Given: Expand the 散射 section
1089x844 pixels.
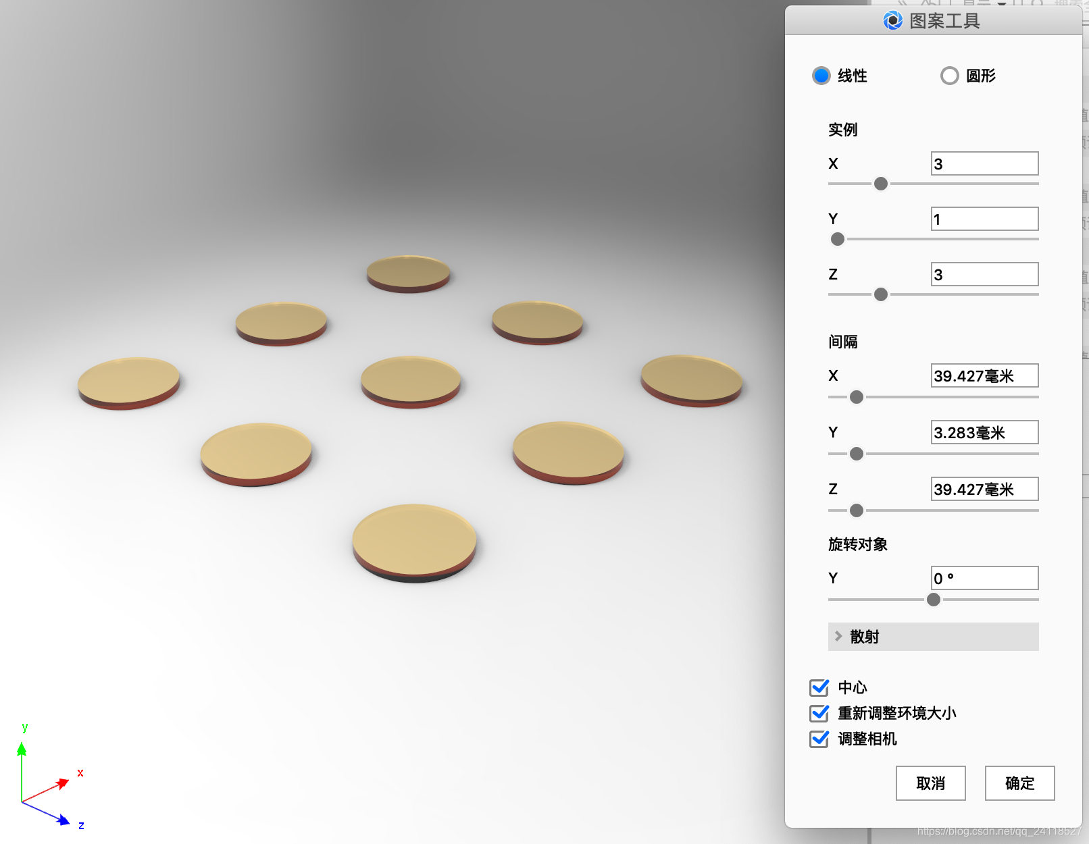Looking at the screenshot, I should click(x=933, y=637).
